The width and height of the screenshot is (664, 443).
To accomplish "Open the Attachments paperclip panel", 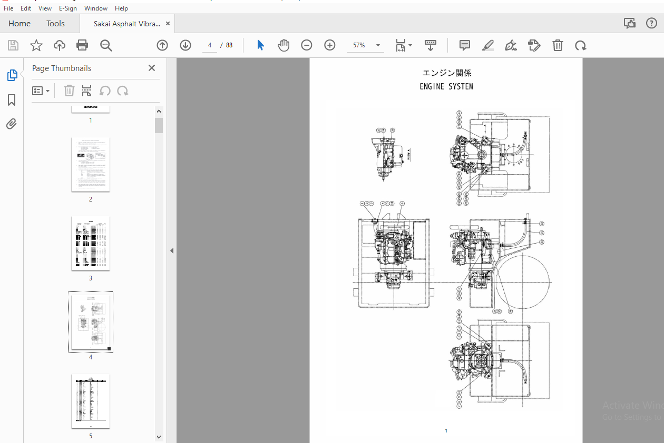I will tap(12, 124).
